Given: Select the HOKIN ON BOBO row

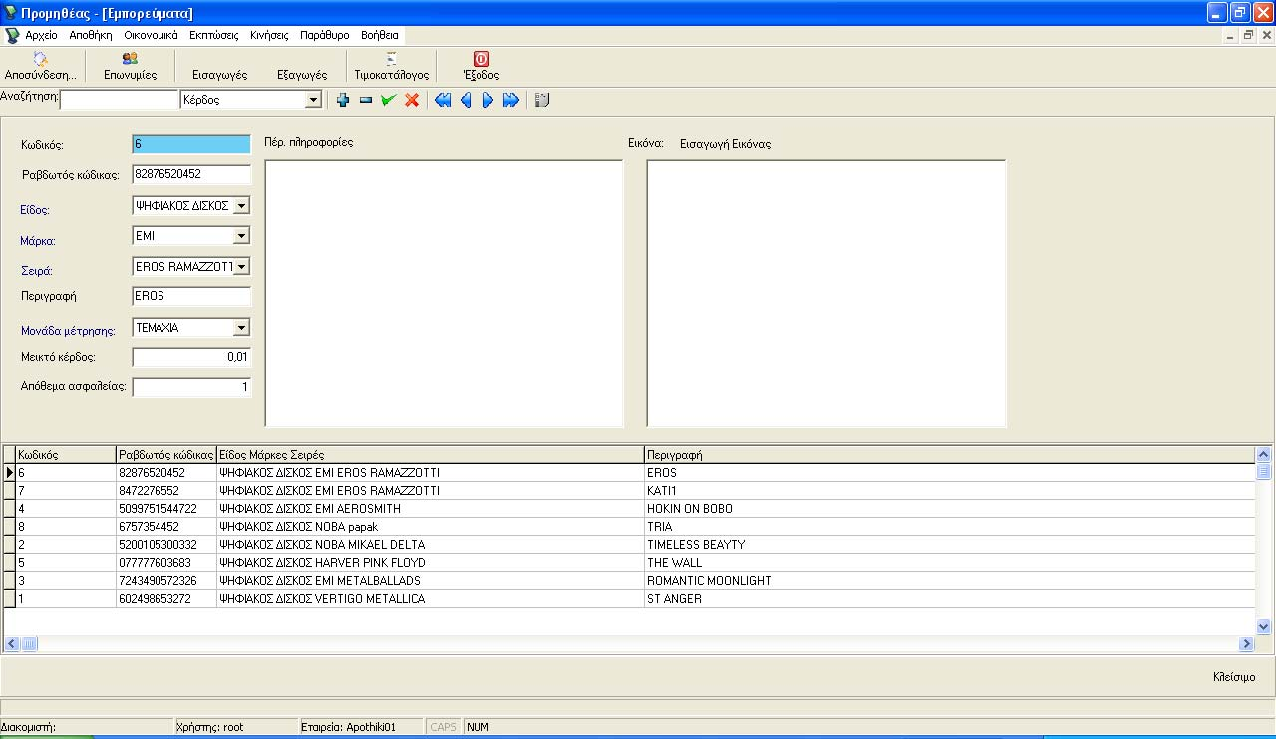Looking at the screenshot, I should 629,509.
